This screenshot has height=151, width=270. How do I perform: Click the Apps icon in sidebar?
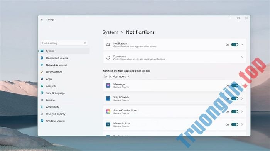point(42,79)
